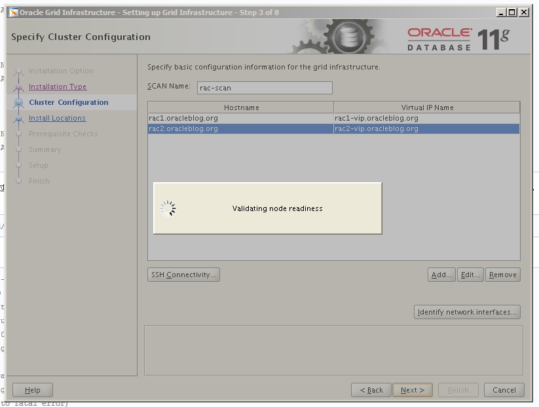Image resolution: width=539 pixels, height=407 pixels.
Task: Select rac2.oracleblog.org hostname cell
Action: click(x=240, y=128)
